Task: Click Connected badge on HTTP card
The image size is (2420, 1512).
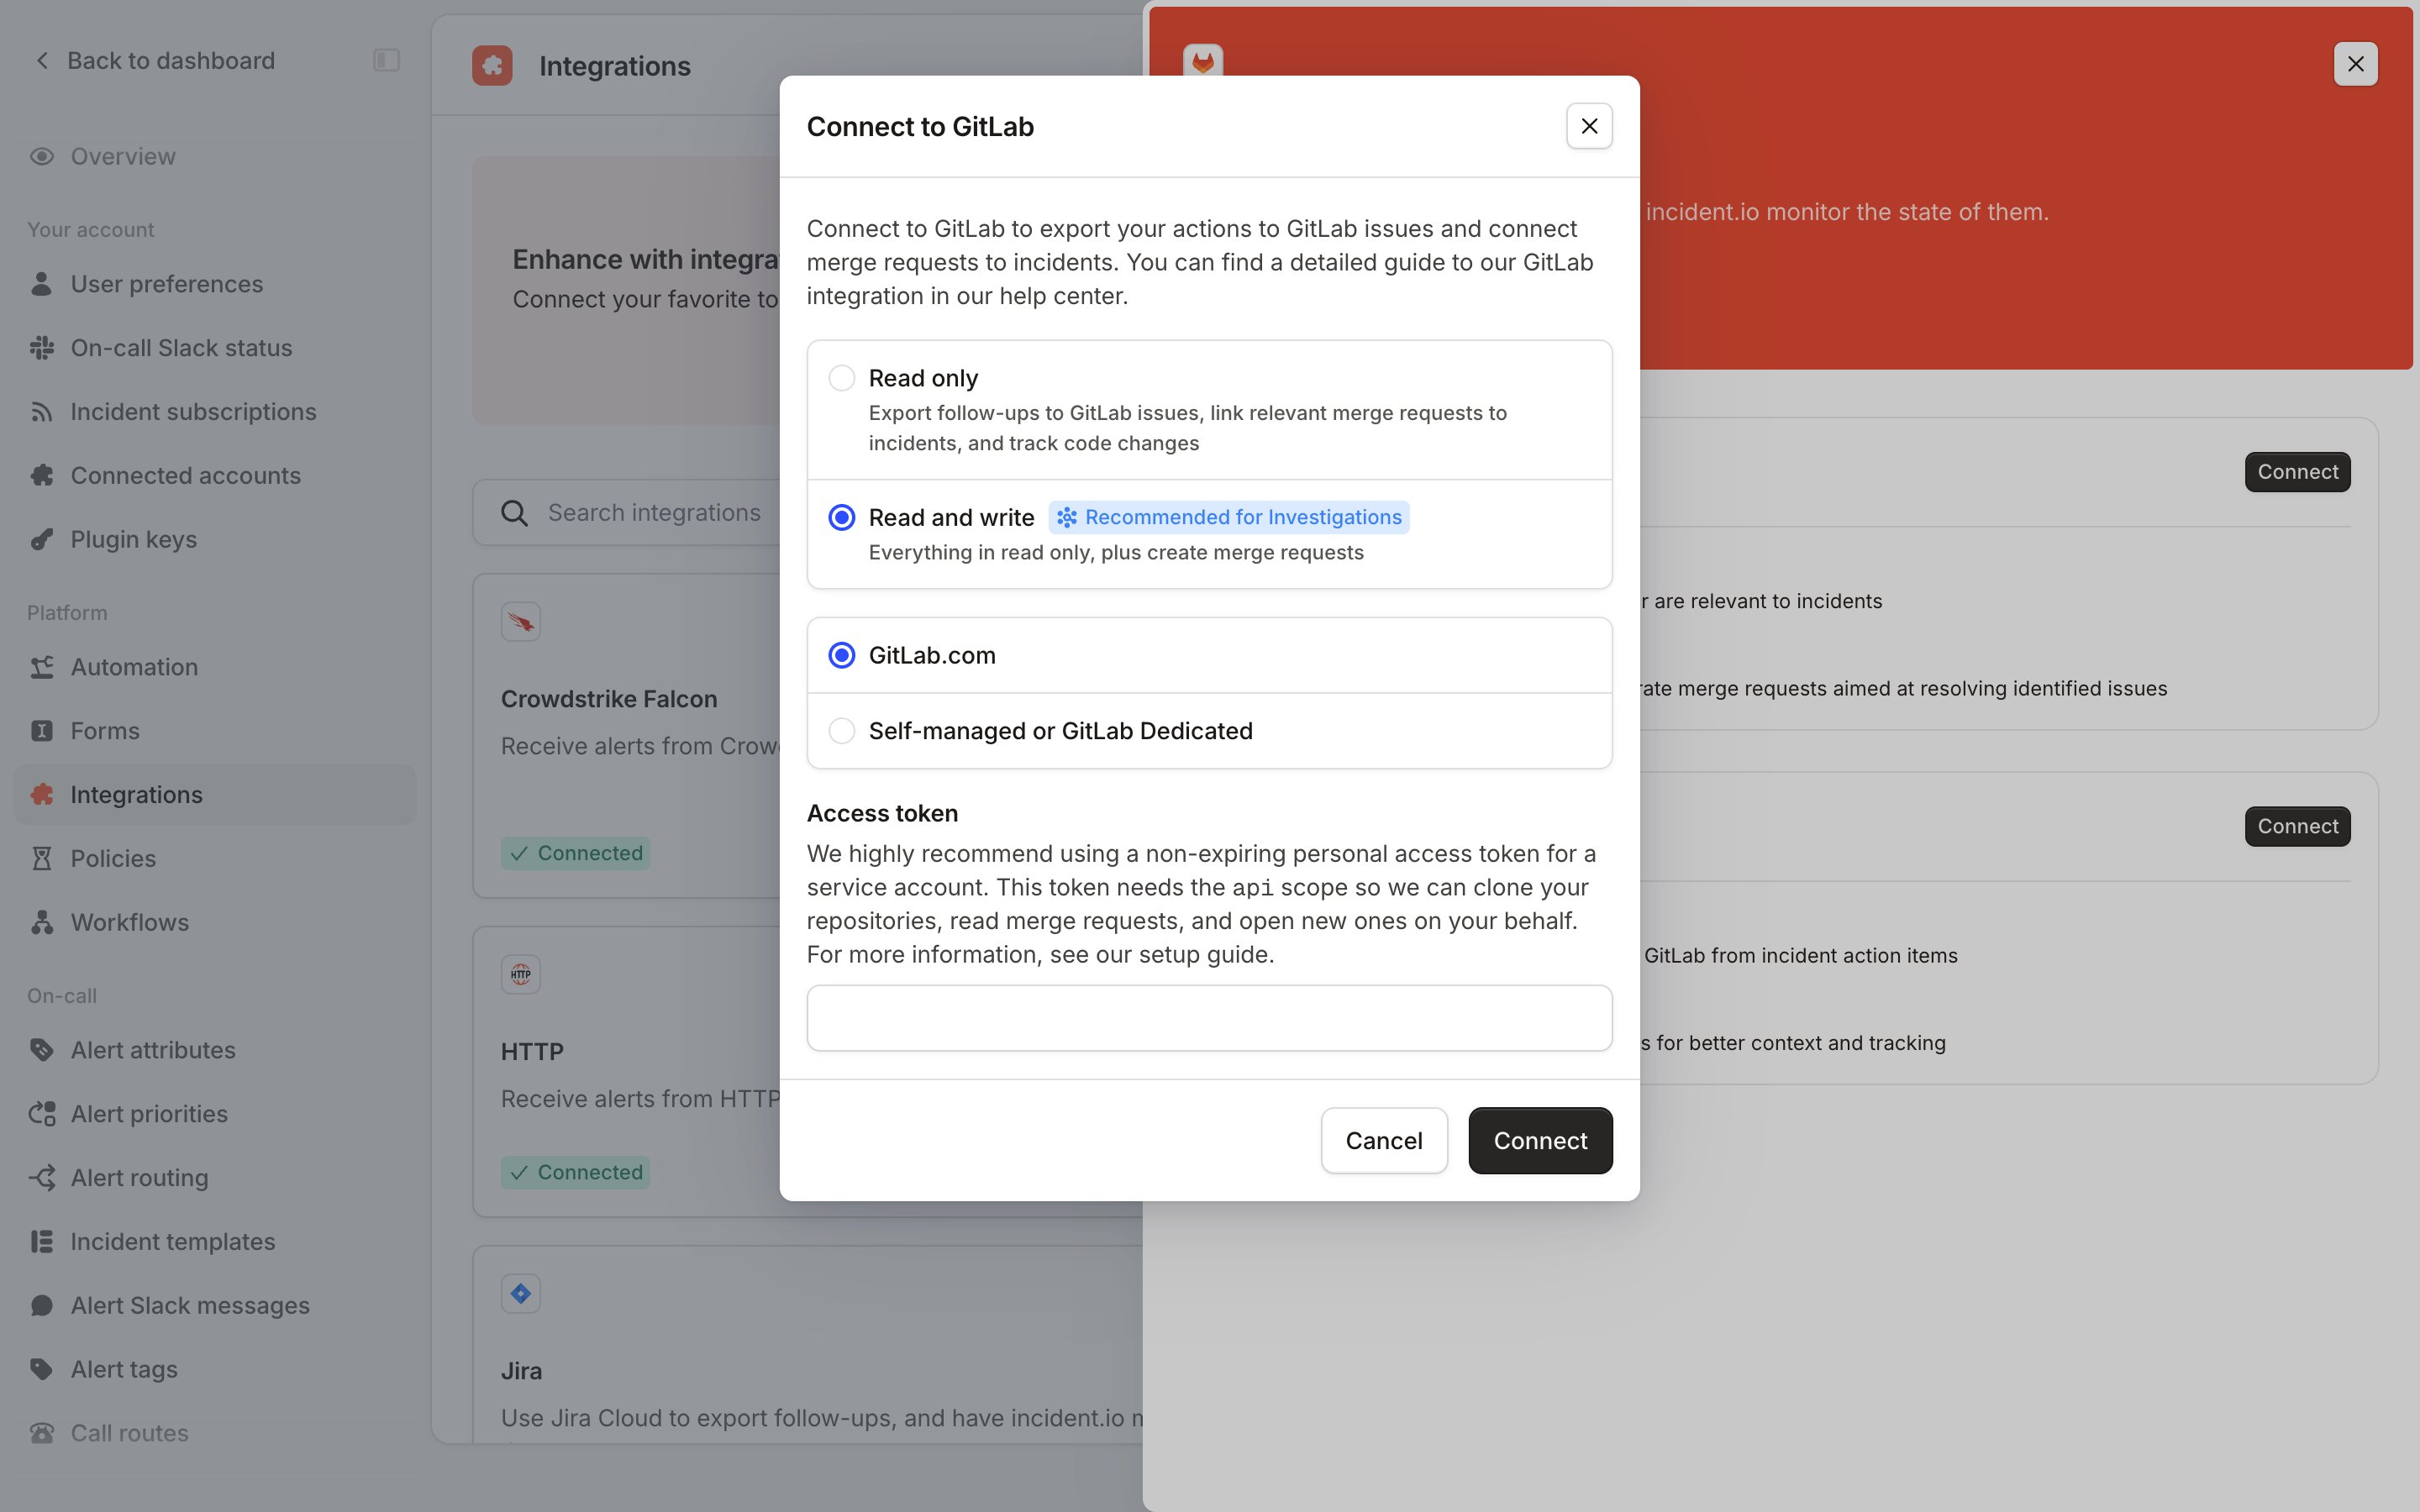Action: [x=575, y=1172]
